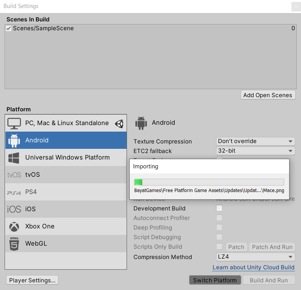Select the Android platform row

click(66, 140)
